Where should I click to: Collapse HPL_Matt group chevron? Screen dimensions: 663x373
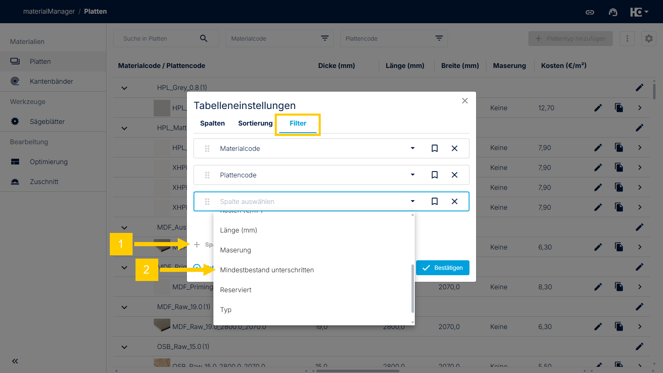coord(124,128)
